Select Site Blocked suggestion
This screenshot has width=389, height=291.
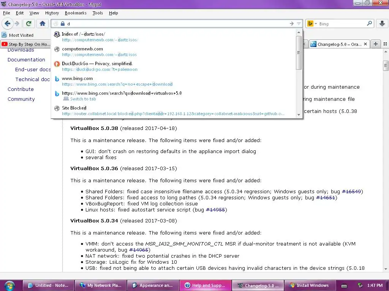point(173,111)
